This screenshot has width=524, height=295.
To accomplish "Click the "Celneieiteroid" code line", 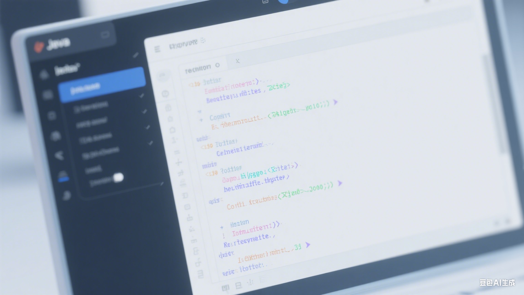I will (x=244, y=149).
